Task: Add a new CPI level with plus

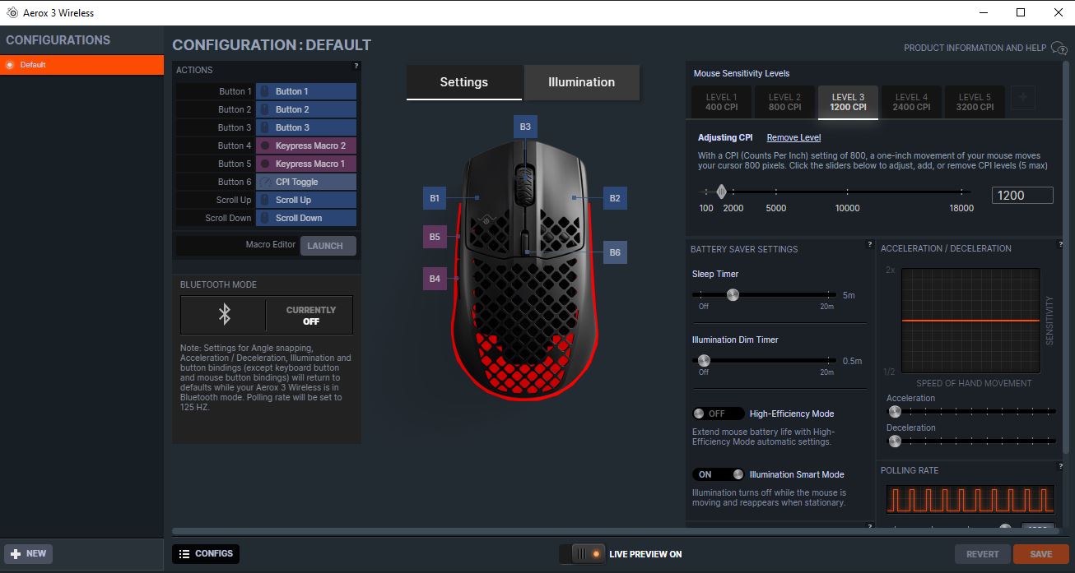Action: click(1022, 98)
